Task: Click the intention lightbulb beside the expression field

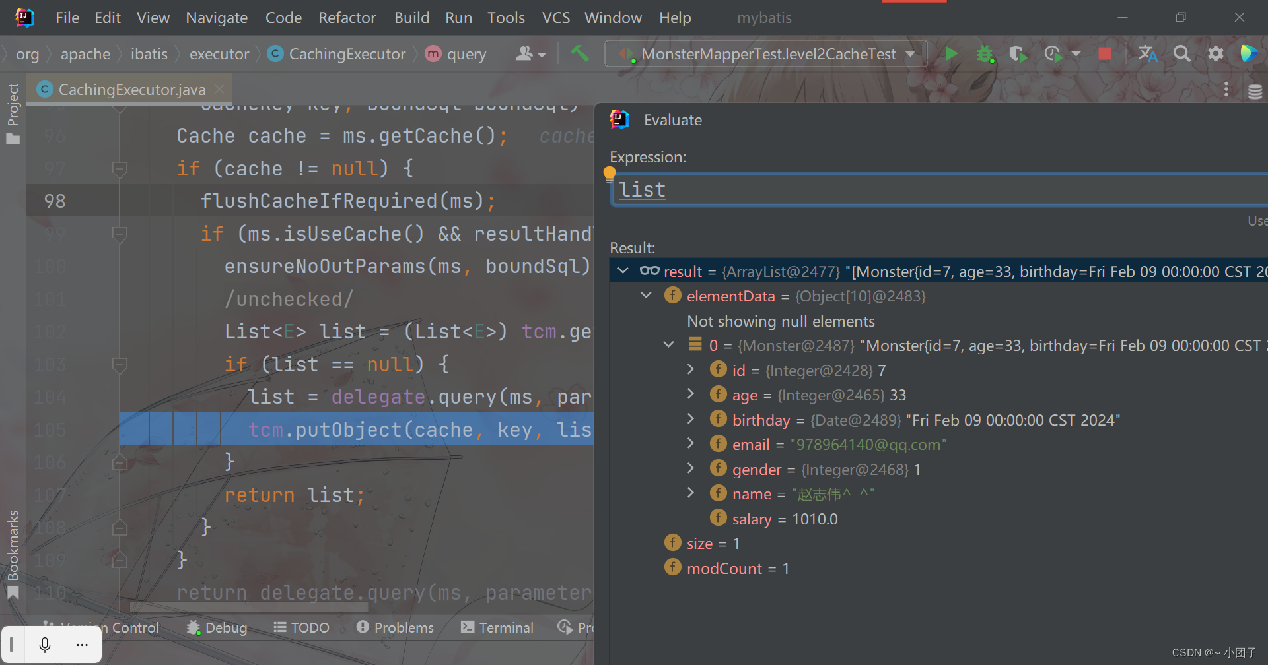Action: pos(610,174)
